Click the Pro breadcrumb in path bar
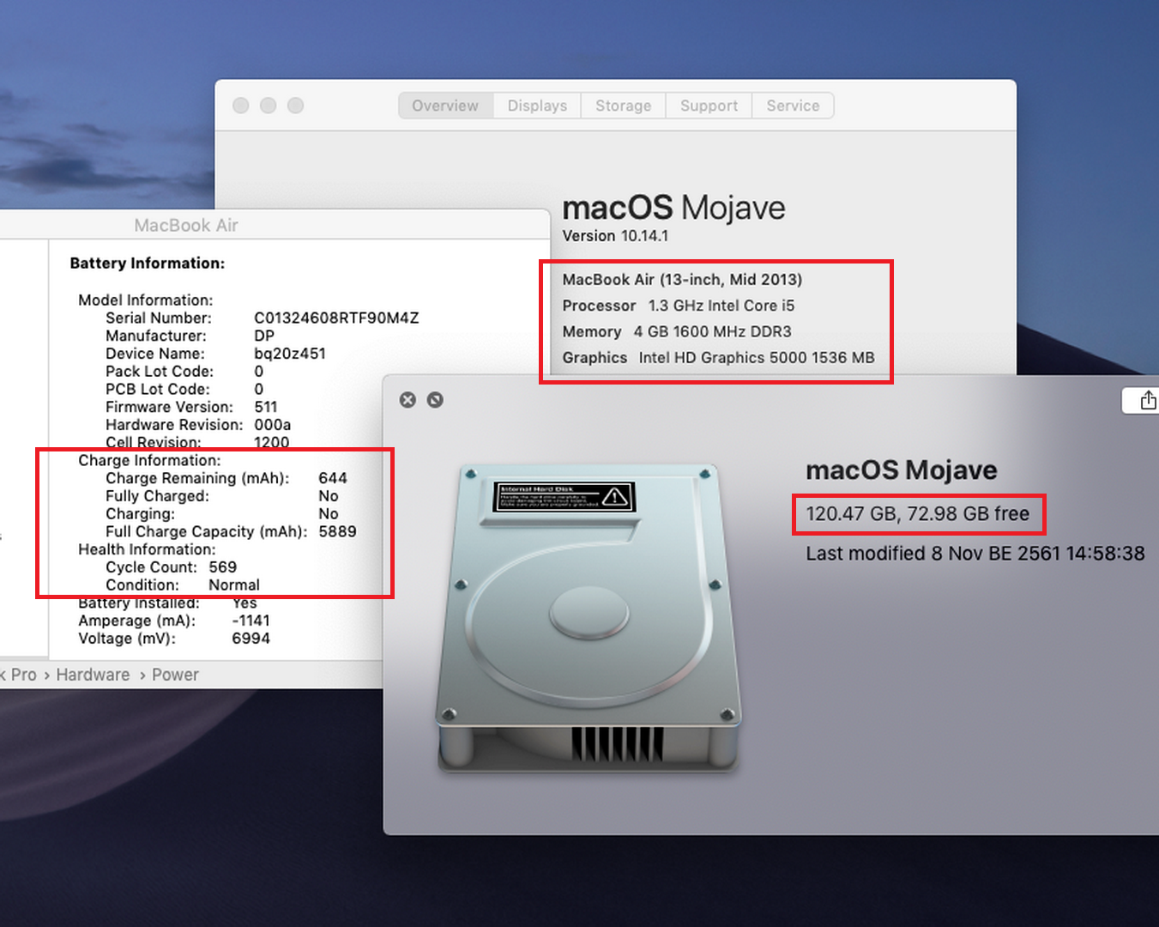Viewport: 1159px width, 927px height. coord(24,675)
